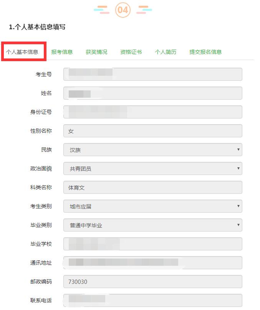Viewport: 260px width, 310px height.
Task: Expand the 考生类别 dropdown
Action: tap(152, 206)
